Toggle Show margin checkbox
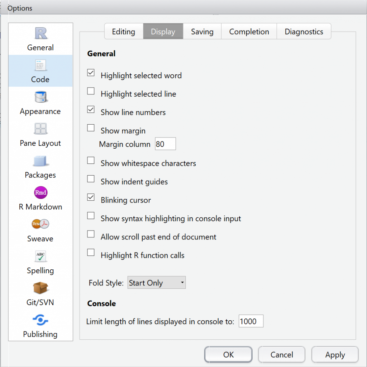 point(91,128)
